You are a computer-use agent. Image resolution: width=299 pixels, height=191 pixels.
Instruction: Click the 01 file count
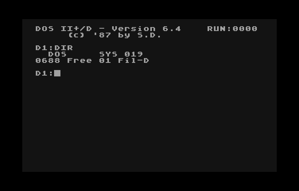pos(105,60)
